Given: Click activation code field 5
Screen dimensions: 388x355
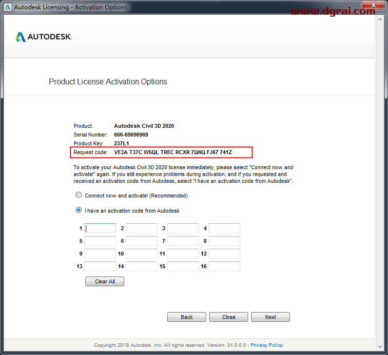Looking at the screenshot, I should coord(100,241).
